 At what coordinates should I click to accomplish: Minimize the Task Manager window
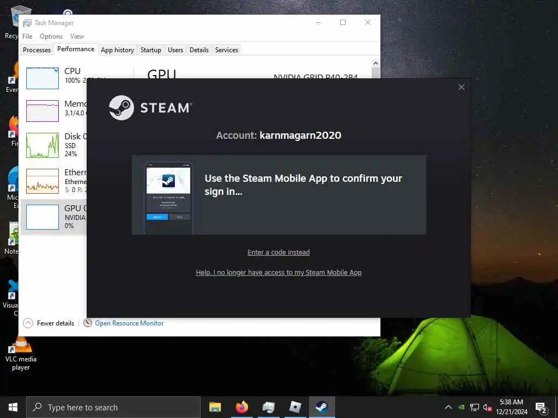coord(318,22)
